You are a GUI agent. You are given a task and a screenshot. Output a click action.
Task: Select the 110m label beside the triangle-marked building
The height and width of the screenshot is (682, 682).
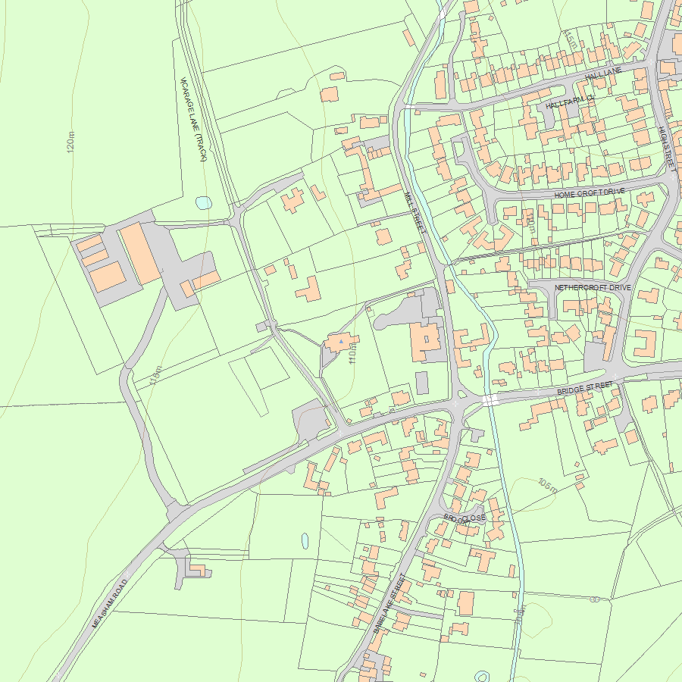[352, 354]
